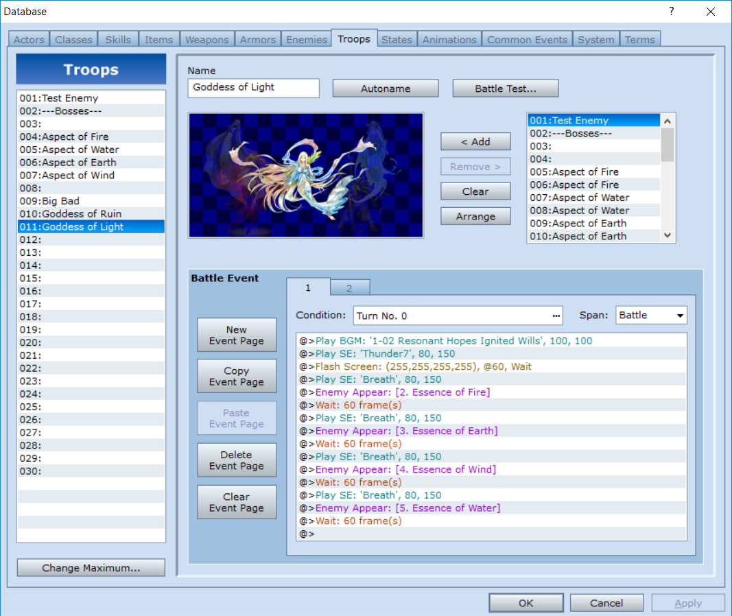The image size is (732, 616).
Task: Launch Battle Test
Action: click(506, 88)
